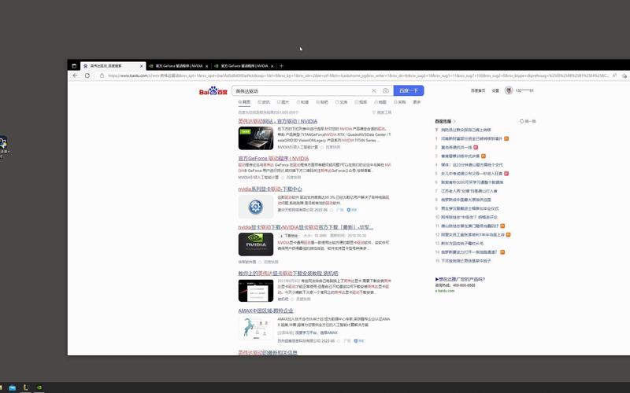The image size is (630, 393).
Task: Click the dark tutorial screenshot thumbnail
Action: (x=255, y=290)
